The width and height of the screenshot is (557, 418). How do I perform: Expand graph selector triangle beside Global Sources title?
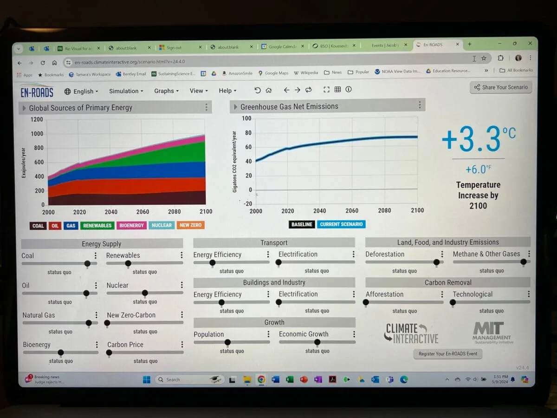pyautogui.click(x=24, y=108)
